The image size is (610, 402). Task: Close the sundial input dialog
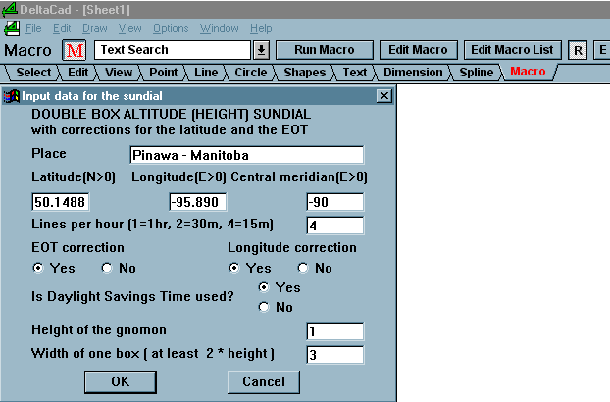click(x=384, y=96)
